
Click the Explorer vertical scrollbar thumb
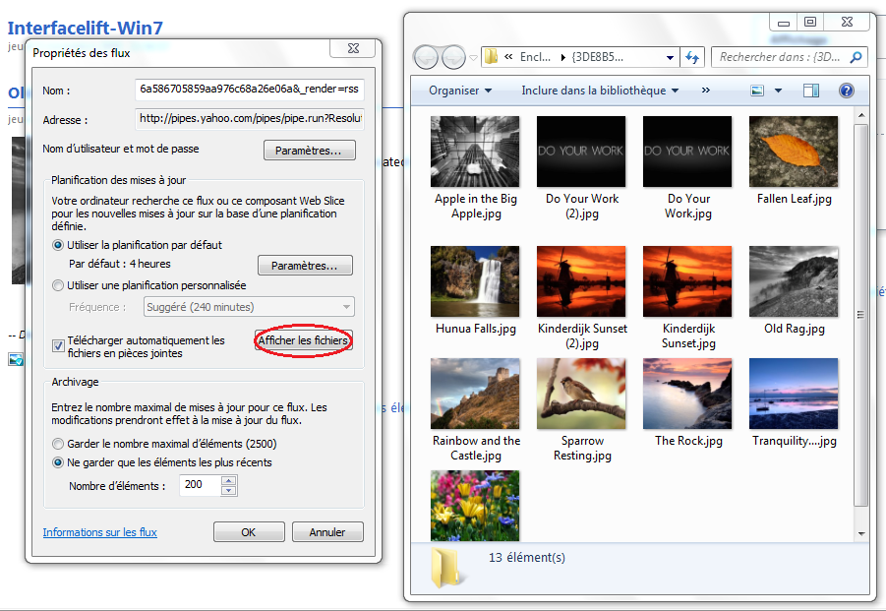pos(861,315)
